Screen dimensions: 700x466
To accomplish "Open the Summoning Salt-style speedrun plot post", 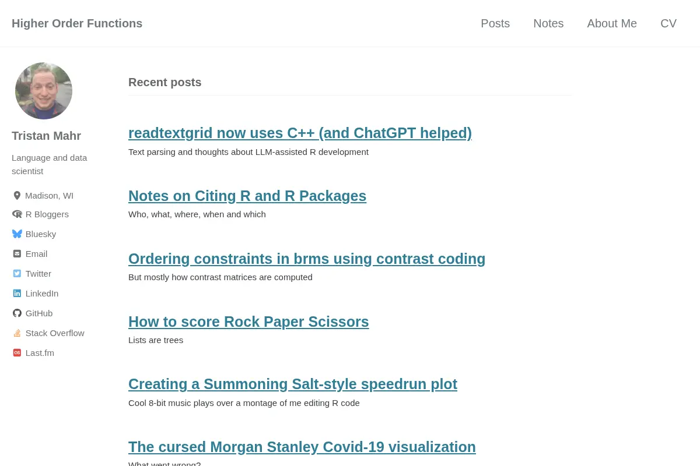I will (293, 384).
